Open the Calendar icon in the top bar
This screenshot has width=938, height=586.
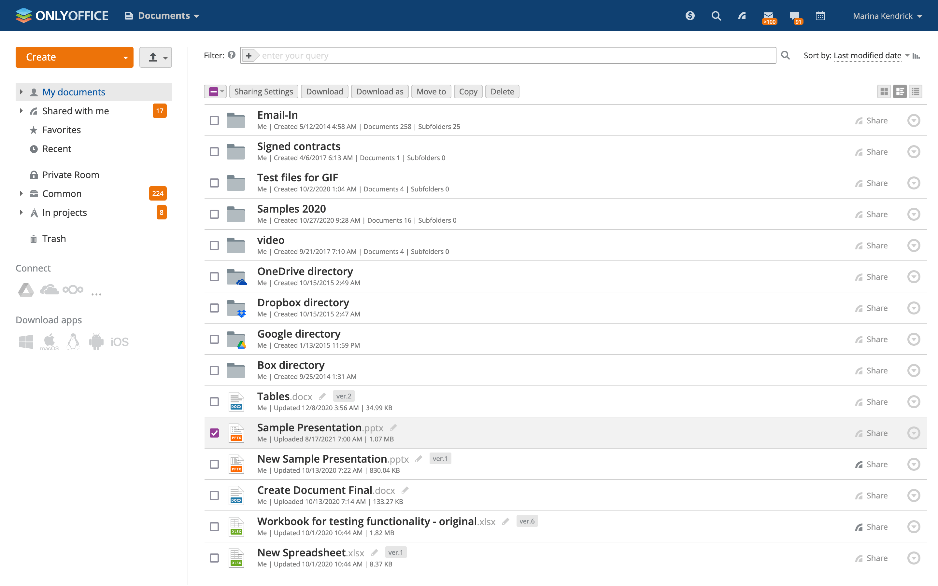point(820,16)
